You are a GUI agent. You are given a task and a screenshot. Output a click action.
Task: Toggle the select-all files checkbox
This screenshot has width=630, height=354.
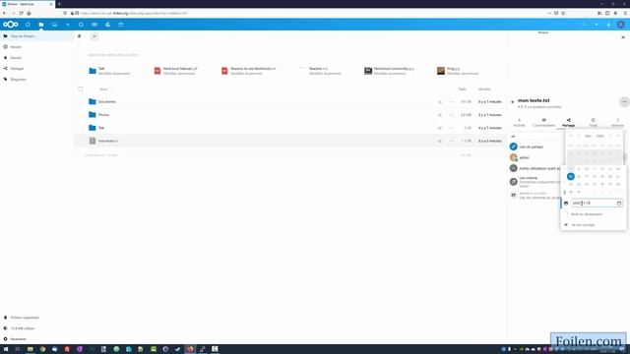click(81, 89)
